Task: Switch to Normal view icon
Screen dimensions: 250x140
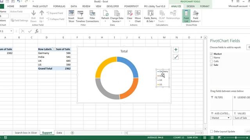Action: (x=205, y=138)
